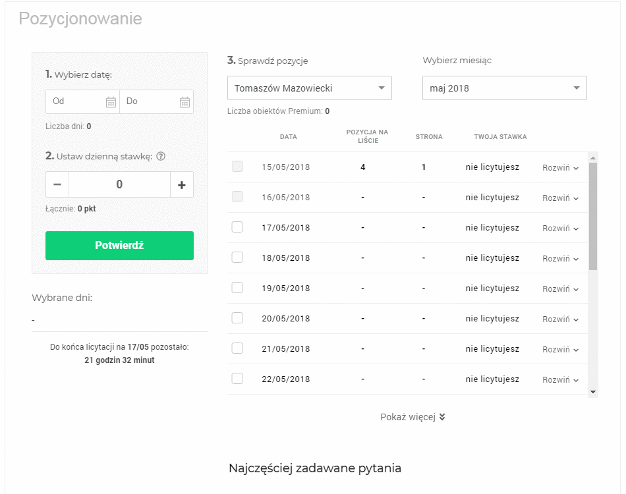Expand Rozwiń for the 16/05/2018 row
Viewport: 626px width, 494px height.
pyautogui.click(x=561, y=198)
